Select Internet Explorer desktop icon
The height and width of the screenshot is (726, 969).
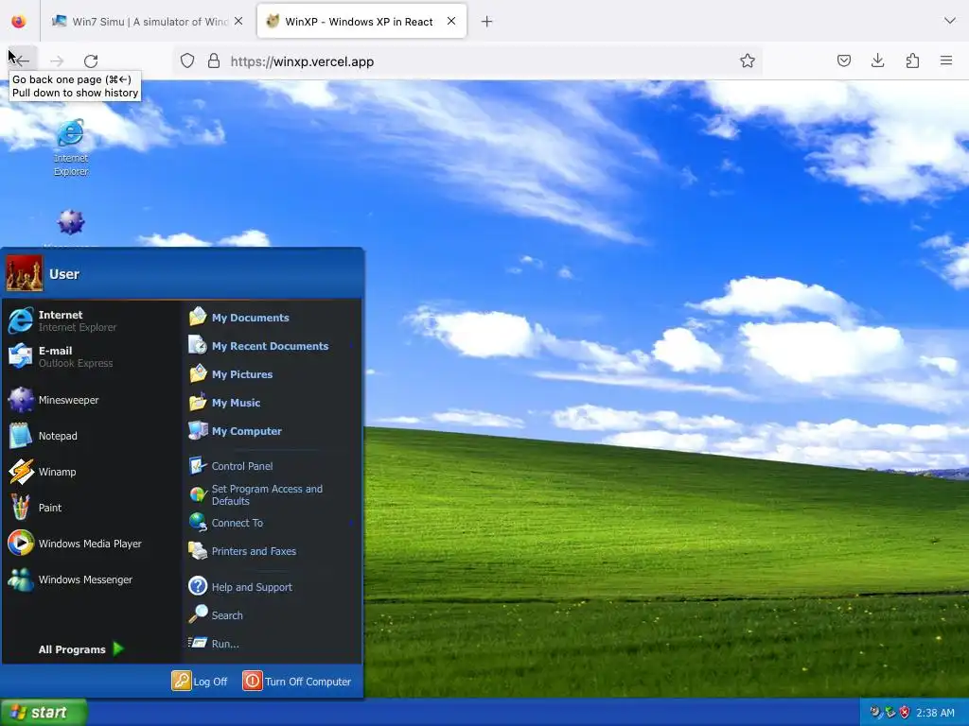[x=71, y=148]
